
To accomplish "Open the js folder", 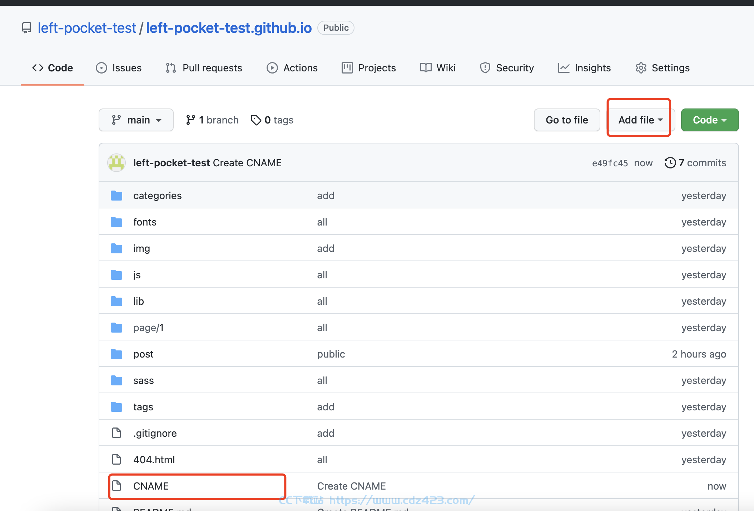I will point(137,275).
